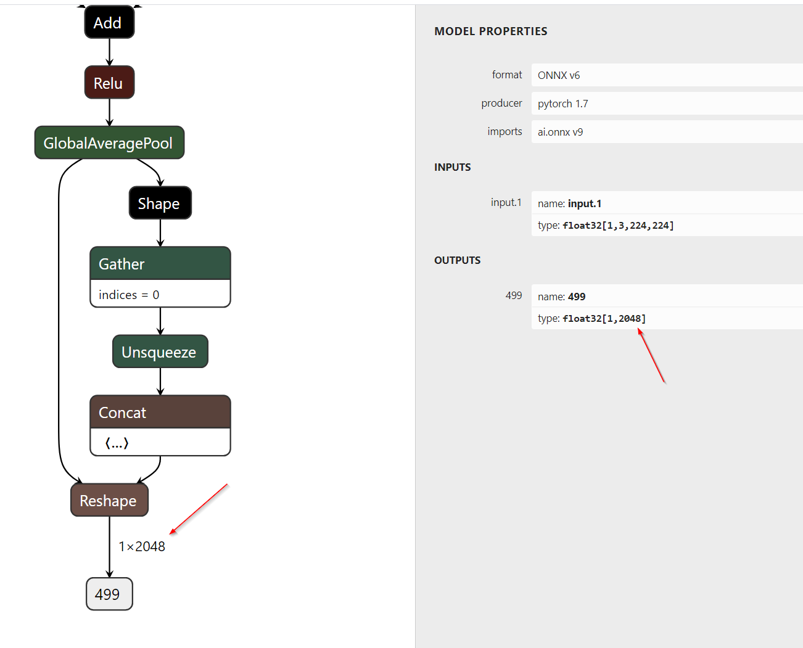The width and height of the screenshot is (803, 648).
Task: Click the OUTPUTS section header
Action: pyautogui.click(x=457, y=260)
